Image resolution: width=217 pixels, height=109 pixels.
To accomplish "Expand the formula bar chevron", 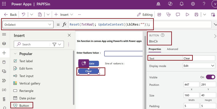I will click(215, 25).
